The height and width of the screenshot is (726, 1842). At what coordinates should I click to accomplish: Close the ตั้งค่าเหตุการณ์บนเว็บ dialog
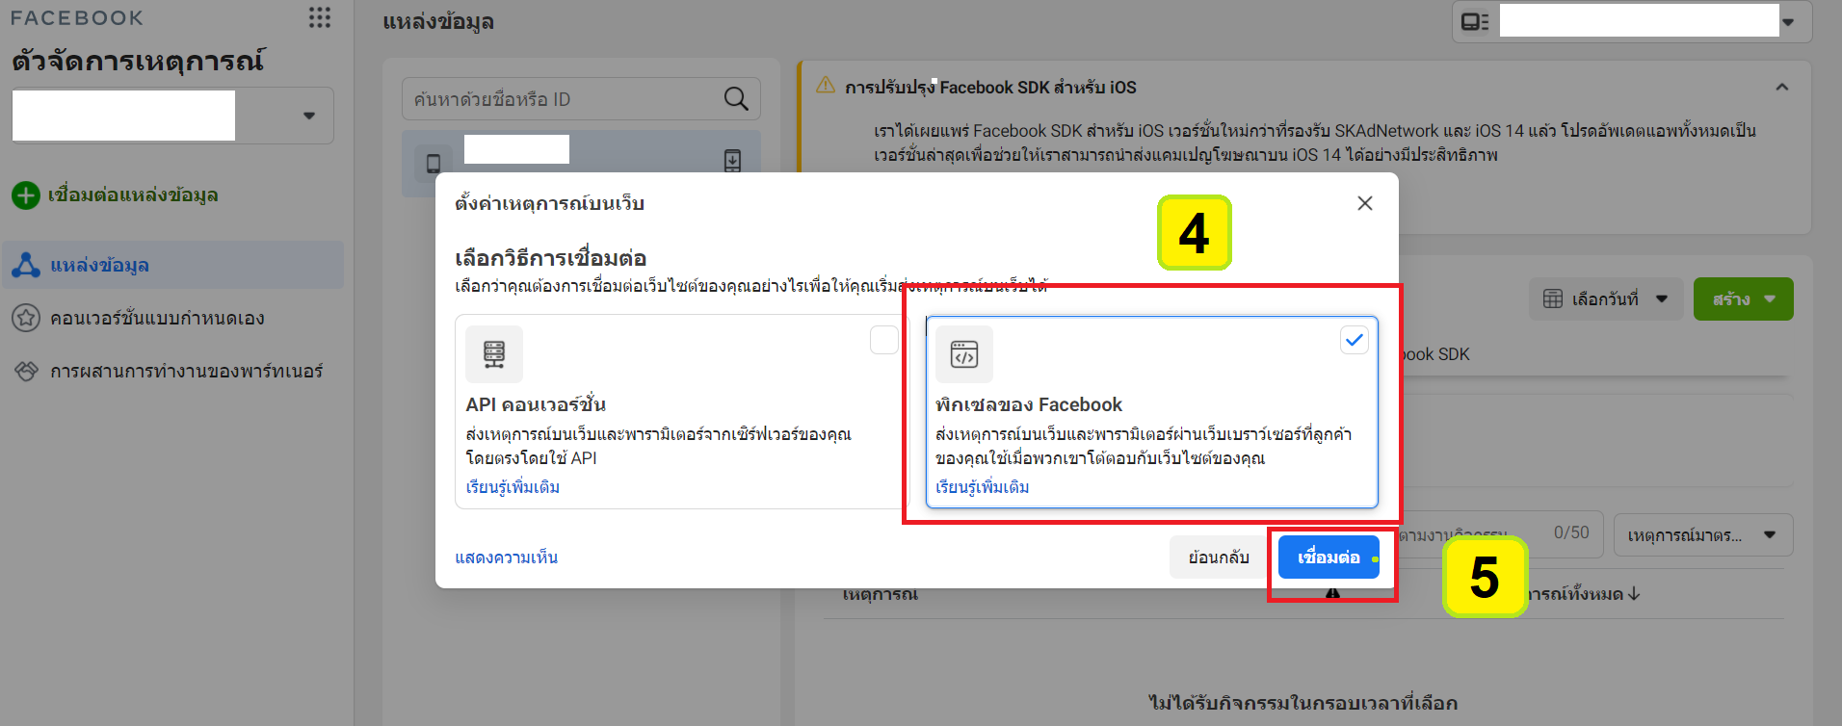coord(1365,203)
